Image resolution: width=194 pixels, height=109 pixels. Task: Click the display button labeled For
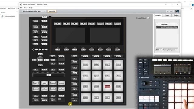[x=109, y=24]
